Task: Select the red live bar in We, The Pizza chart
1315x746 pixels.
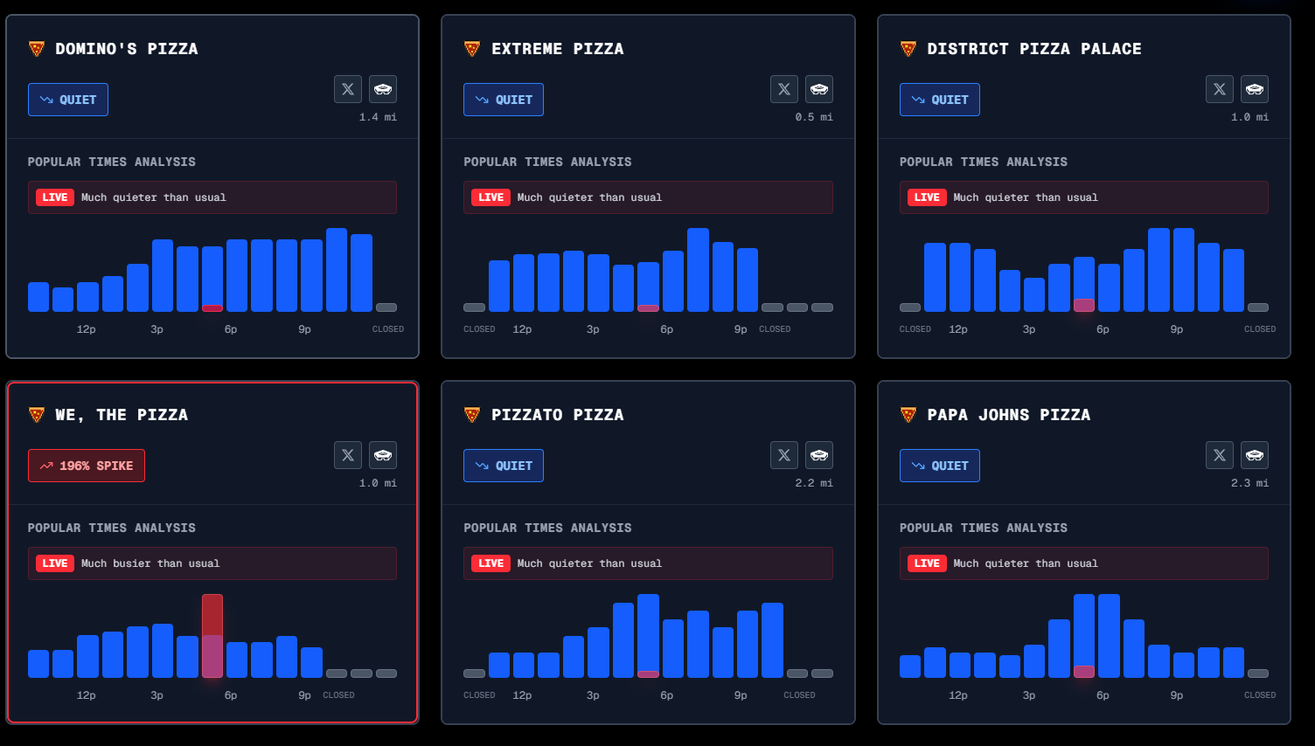Action: click(212, 636)
